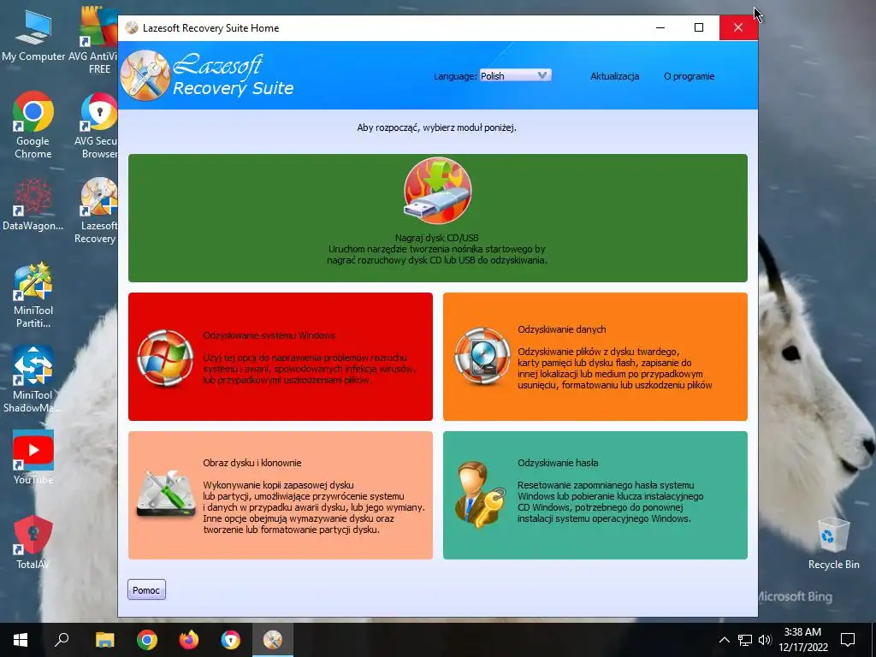Open the Windows Start menu
876x657 pixels.
point(21,640)
